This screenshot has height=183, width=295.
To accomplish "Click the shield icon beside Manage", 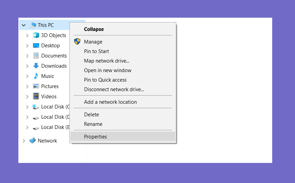I will coord(77,41).
